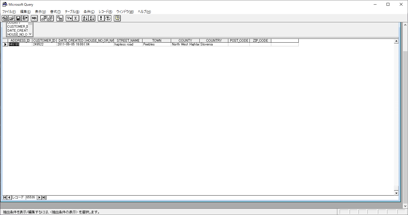Click the house number cell 04
This screenshot has width=408, height=215.
pyautogui.click(x=100, y=44)
